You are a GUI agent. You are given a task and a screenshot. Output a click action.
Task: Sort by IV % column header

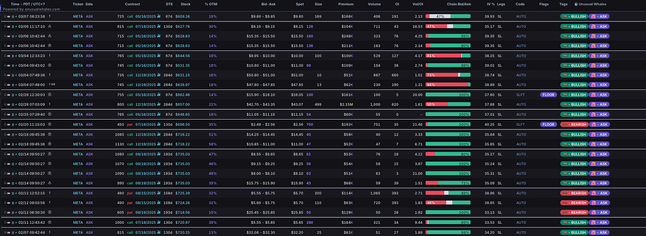pyautogui.click(x=490, y=4)
